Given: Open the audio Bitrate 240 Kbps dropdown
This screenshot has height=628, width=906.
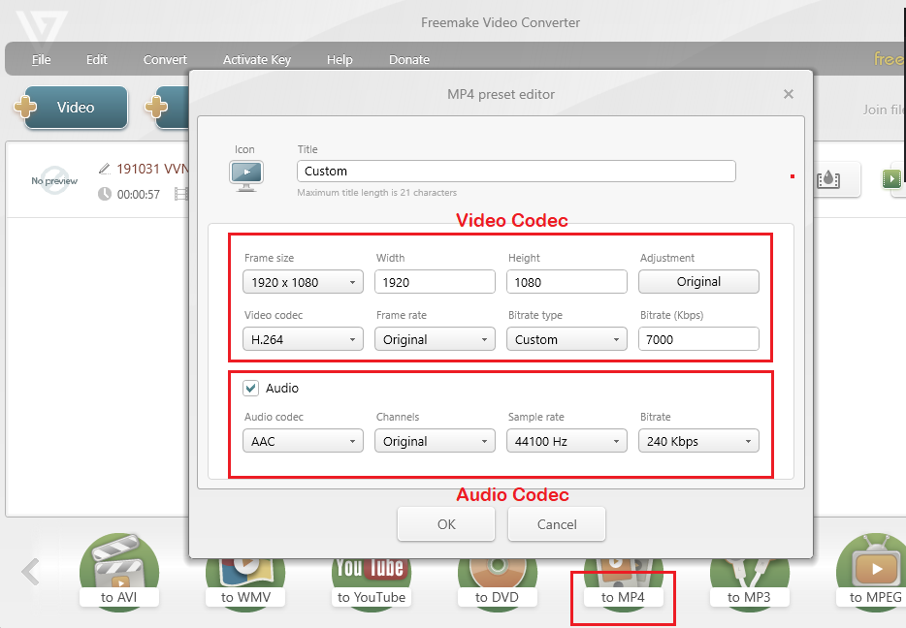Looking at the screenshot, I should [698, 441].
